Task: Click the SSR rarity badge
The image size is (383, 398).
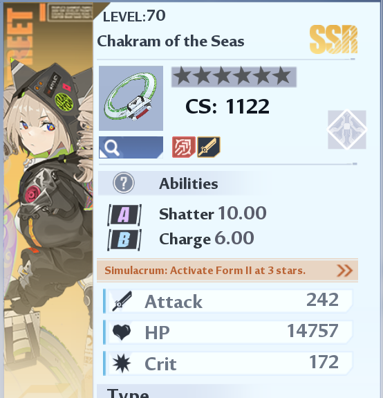Action: point(334,39)
